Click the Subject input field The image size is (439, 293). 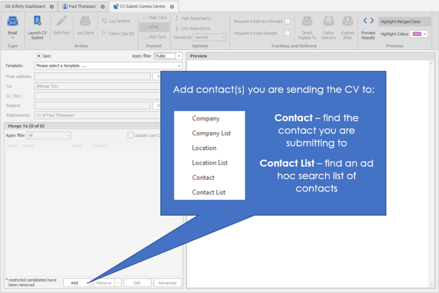[92, 105]
